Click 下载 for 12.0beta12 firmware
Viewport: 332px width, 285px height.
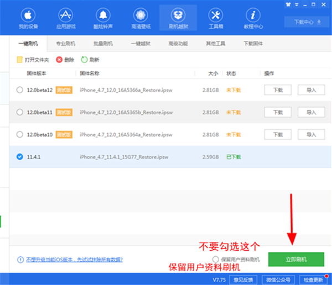pos(277,90)
